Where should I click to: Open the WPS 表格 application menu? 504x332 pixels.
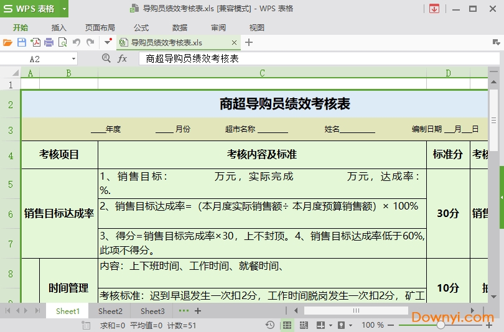point(30,9)
